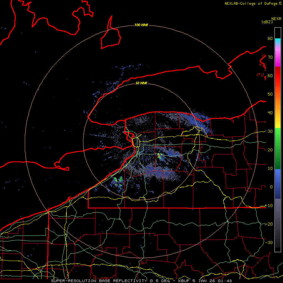Screen dimensions: 283x283
Task: Select the 20 value on the dBZ scale
Action: [270, 150]
